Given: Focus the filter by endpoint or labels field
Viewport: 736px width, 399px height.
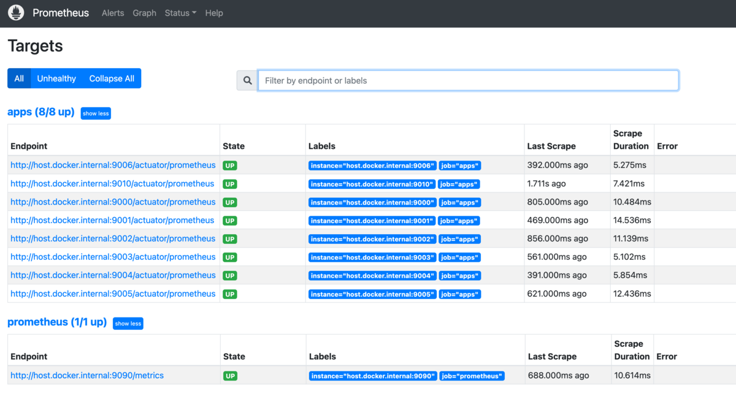Looking at the screenshot, I should (468, 80).
